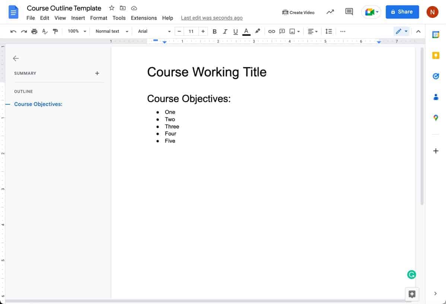Open the Explore button
Screen dimensions: 446x304
coord(412,294)
